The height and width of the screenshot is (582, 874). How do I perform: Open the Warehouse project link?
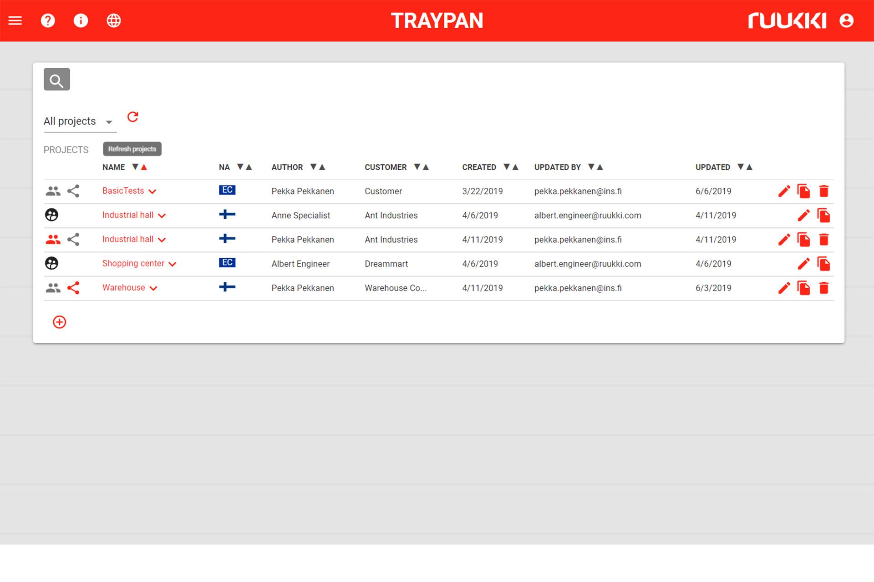pos(123,287)
